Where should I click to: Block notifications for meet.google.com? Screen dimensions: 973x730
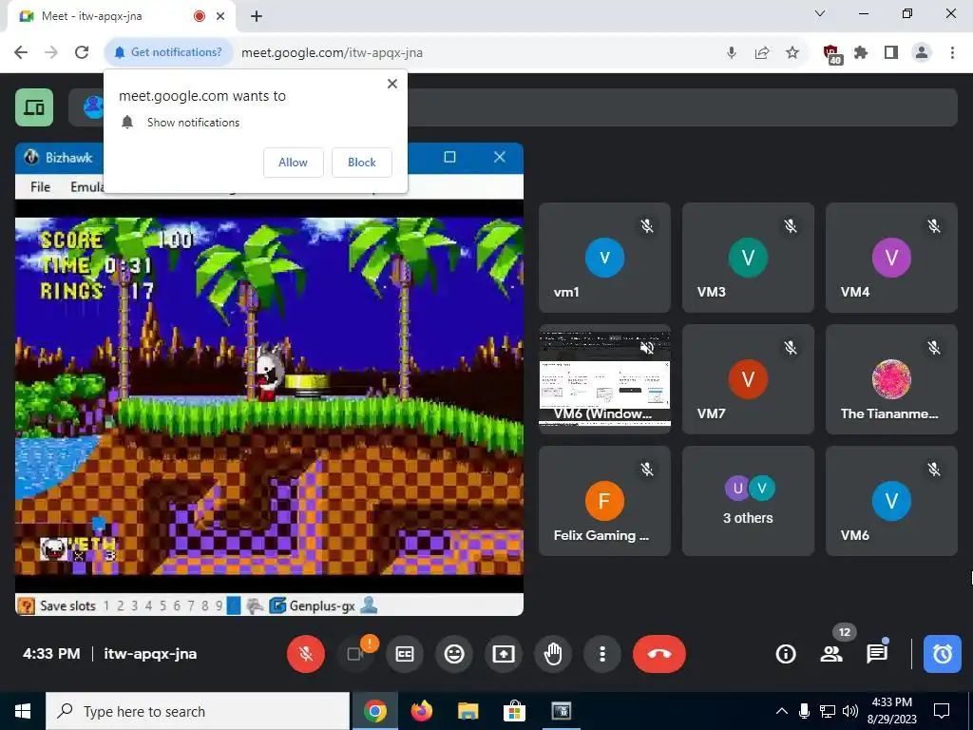click(x=362, y=162)
